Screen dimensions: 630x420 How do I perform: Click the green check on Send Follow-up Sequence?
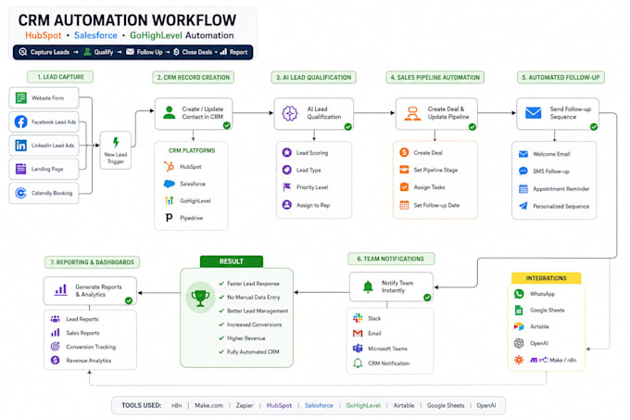click(x=594, y=127)
